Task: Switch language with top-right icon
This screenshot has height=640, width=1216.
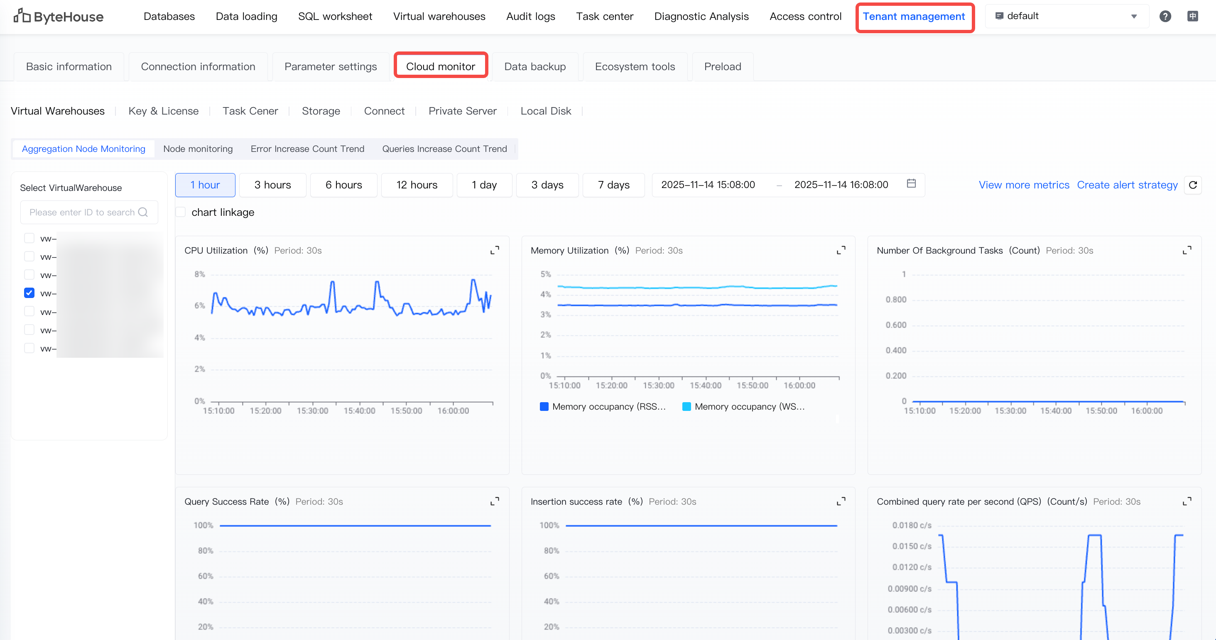Action: click(x=1192, y=17)
